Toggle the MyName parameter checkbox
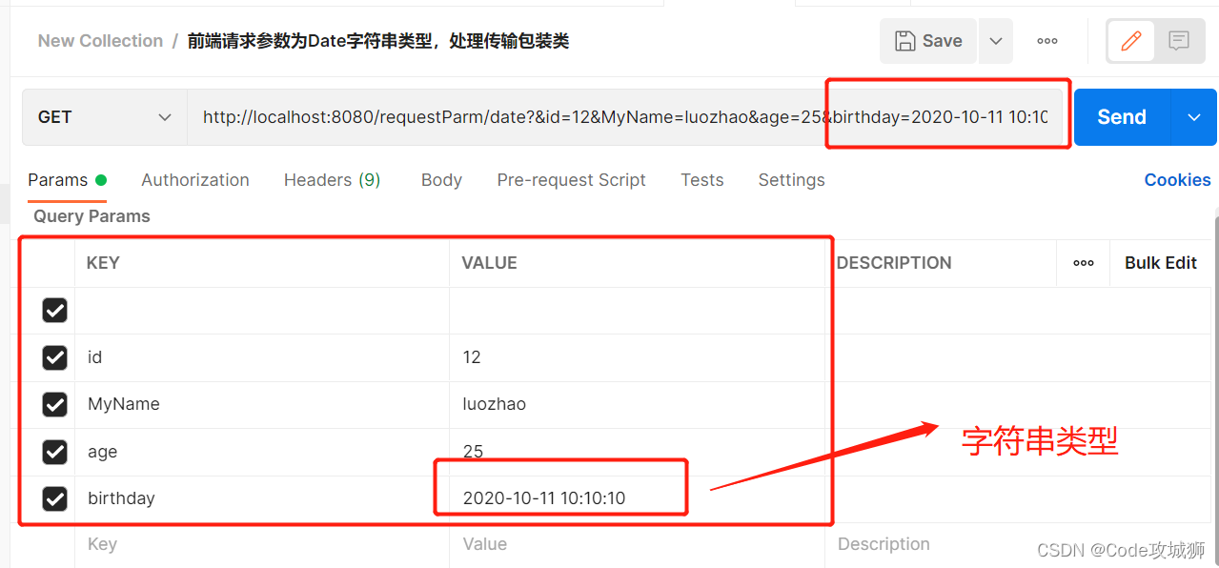Image resolution: width=1219 pixels, height=568 pixels. (55, 404)
